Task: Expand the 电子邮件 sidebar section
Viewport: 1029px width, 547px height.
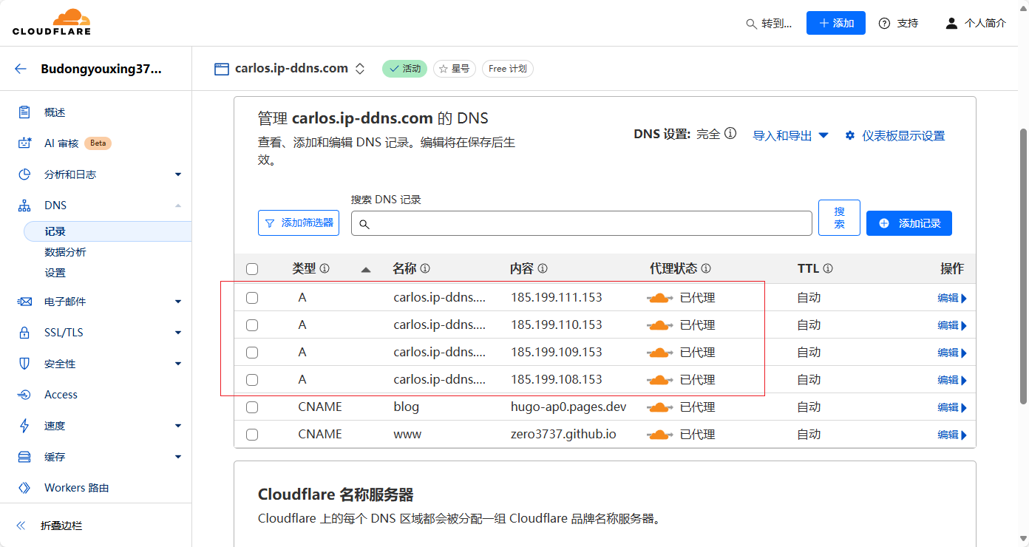Action: [178, 302]
